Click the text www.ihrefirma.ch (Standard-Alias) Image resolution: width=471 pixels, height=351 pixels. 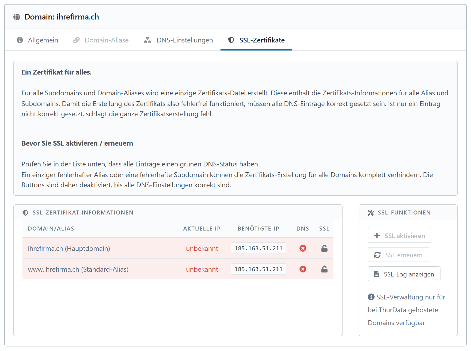click(x=78, y=269)
